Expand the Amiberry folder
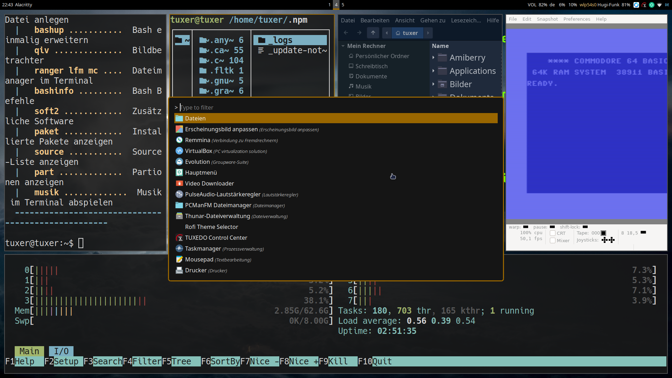The height and width of the screenshot is (378, 672). pyautogui.click(x=433, y=58)
